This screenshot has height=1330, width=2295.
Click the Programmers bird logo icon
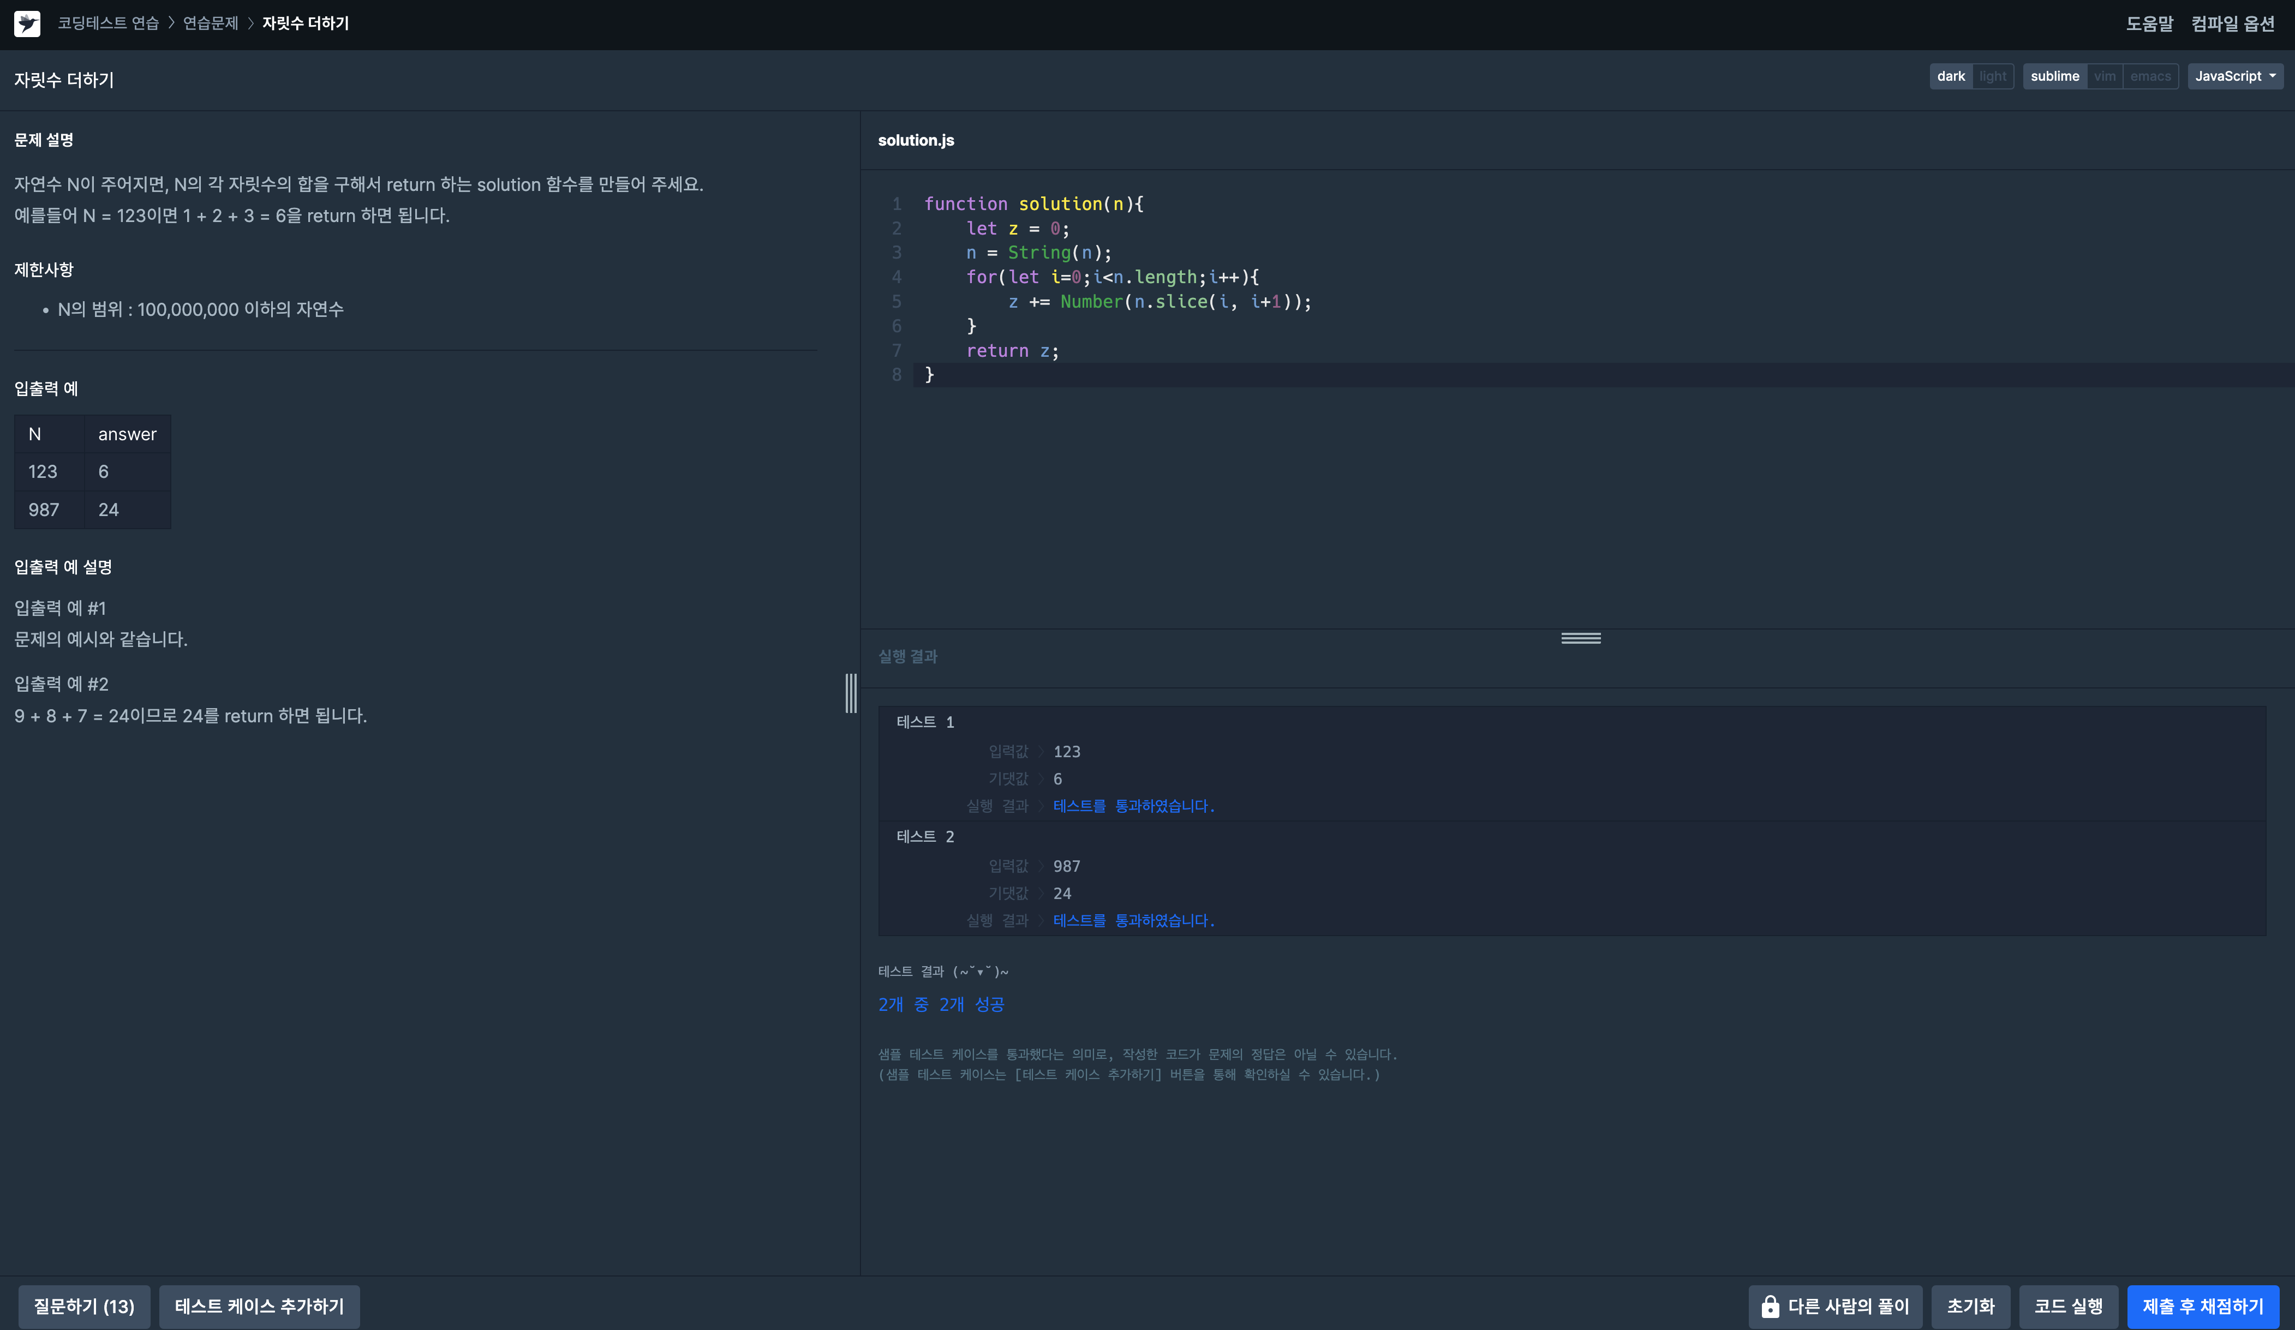point(27,23)
